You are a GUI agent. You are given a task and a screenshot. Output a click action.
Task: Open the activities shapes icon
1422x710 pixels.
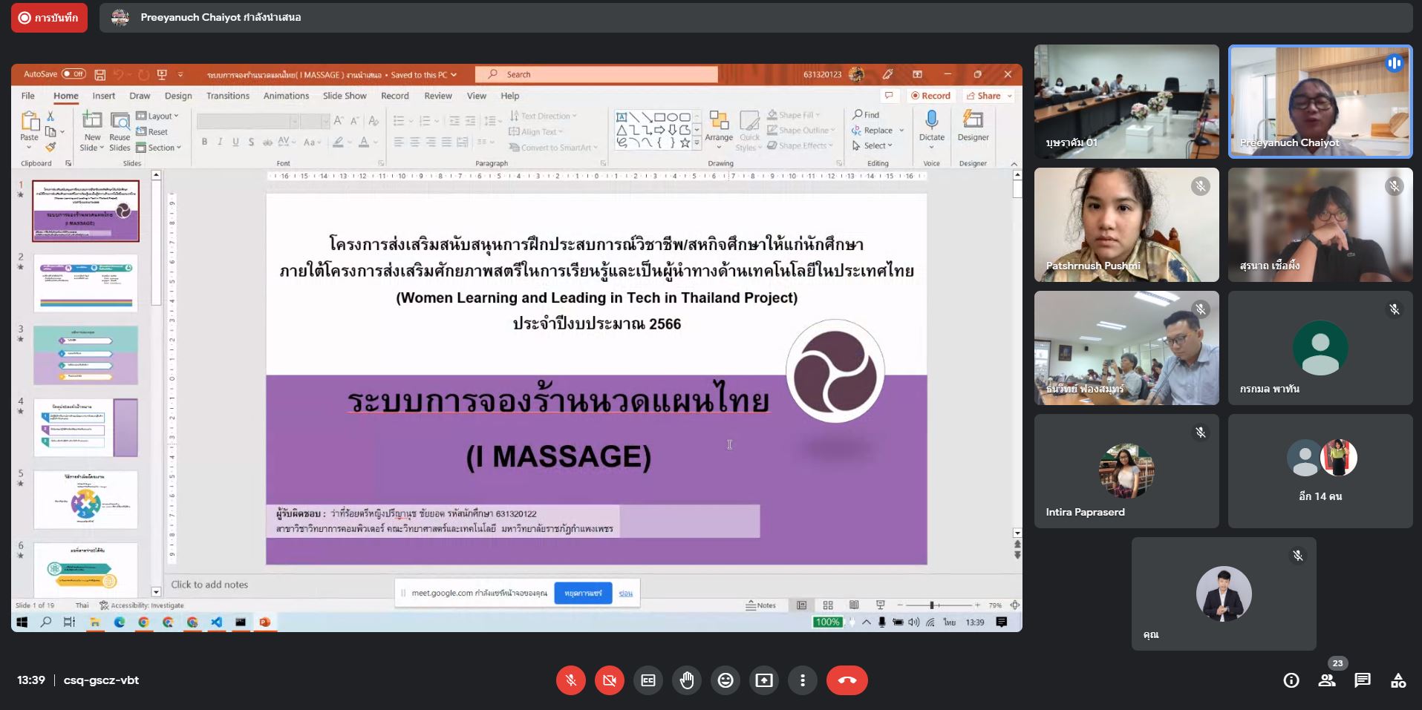(x=1397, y=680)
